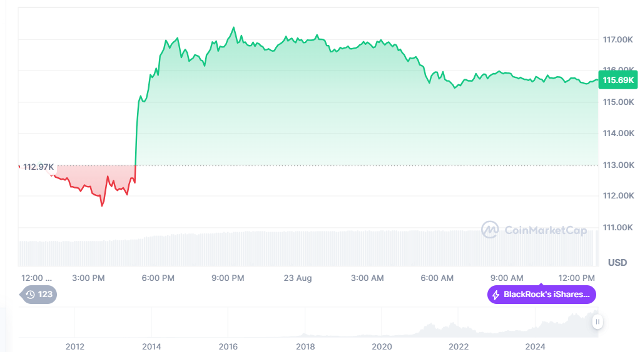Viewport: 640px width, 352px height.
Task: Open the 123 events badge
Action: click(39, 295)
